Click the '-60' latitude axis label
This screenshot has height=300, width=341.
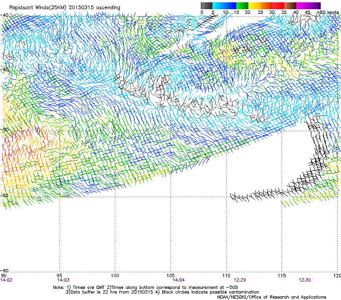coord(4,270)
